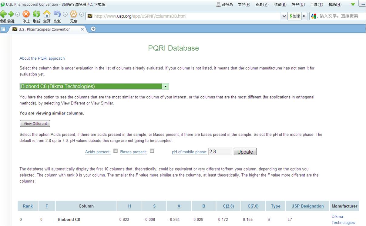Click the B column header
The width and height of the screenshot is (366, 226).
coord(204,206)
